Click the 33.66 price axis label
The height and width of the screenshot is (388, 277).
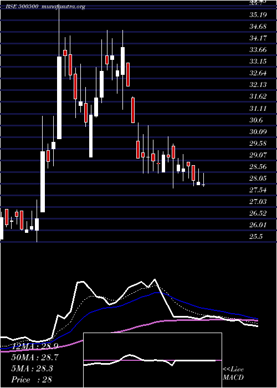pos(258,50)
